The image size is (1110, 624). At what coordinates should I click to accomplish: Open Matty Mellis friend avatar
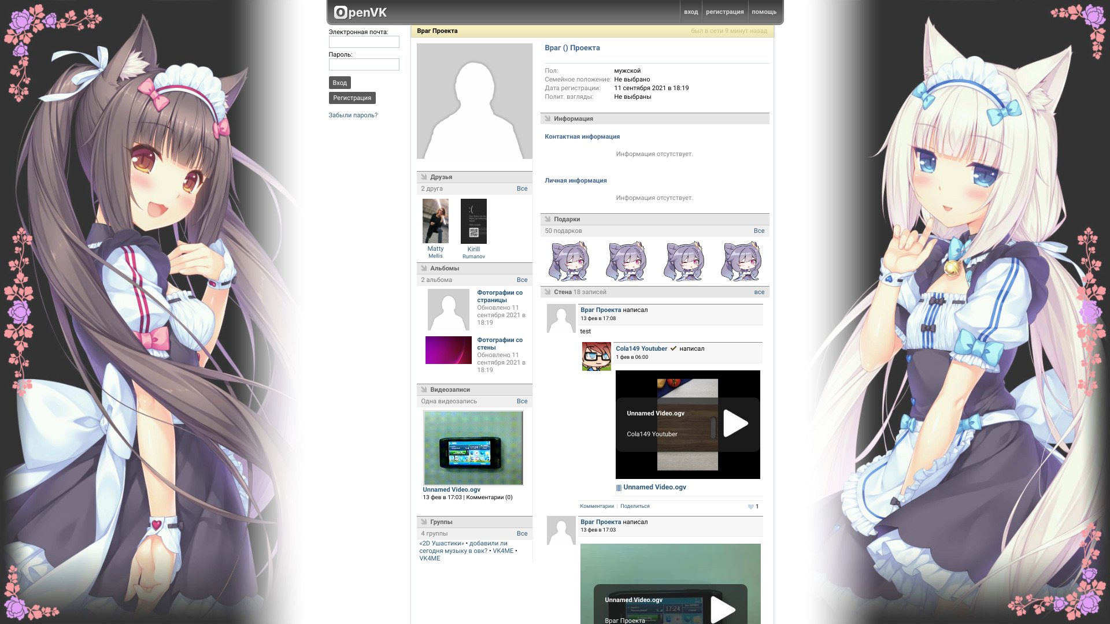[x=435, y=221]
